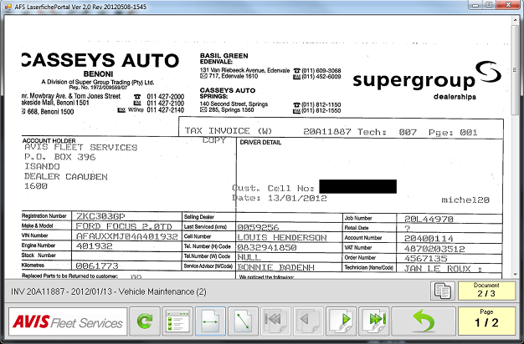Click account number 20400114
The height and width of the screenshot is (344, 524).
coord(429,239)
